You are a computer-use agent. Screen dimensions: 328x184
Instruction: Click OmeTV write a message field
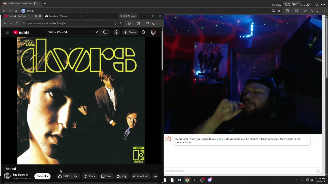pos(239,171)
